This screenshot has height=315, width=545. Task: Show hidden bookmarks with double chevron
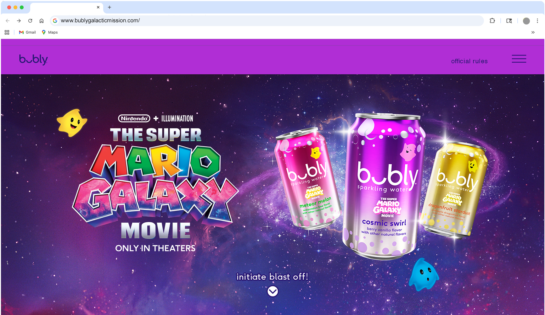[533, 32]
